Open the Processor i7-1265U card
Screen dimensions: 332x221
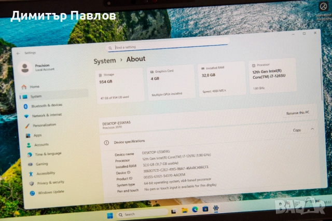point(272,75)
